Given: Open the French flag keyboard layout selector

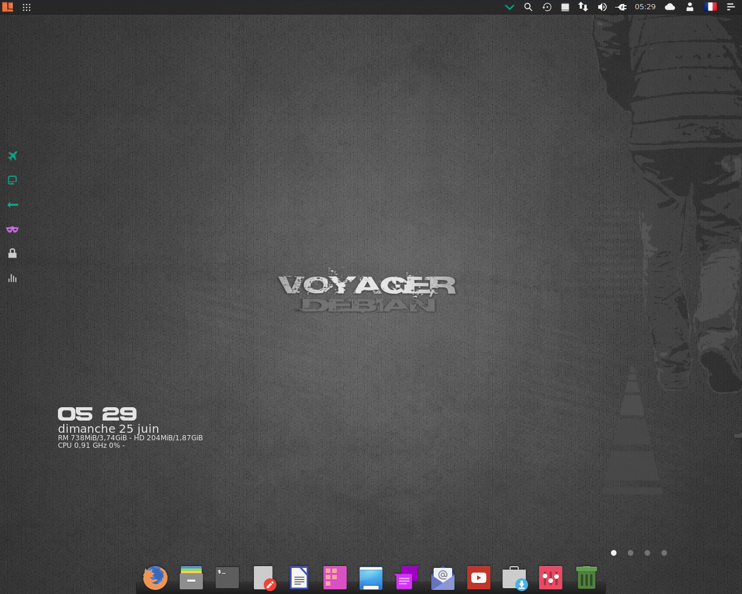Looking at the screenshot, I should pyautogui.click(x=710, y=7).
